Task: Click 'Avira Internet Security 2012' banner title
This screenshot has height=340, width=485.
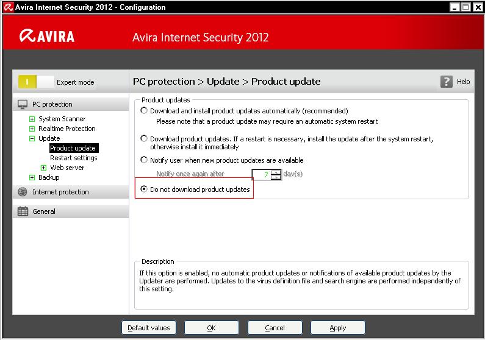Action: 201,37
